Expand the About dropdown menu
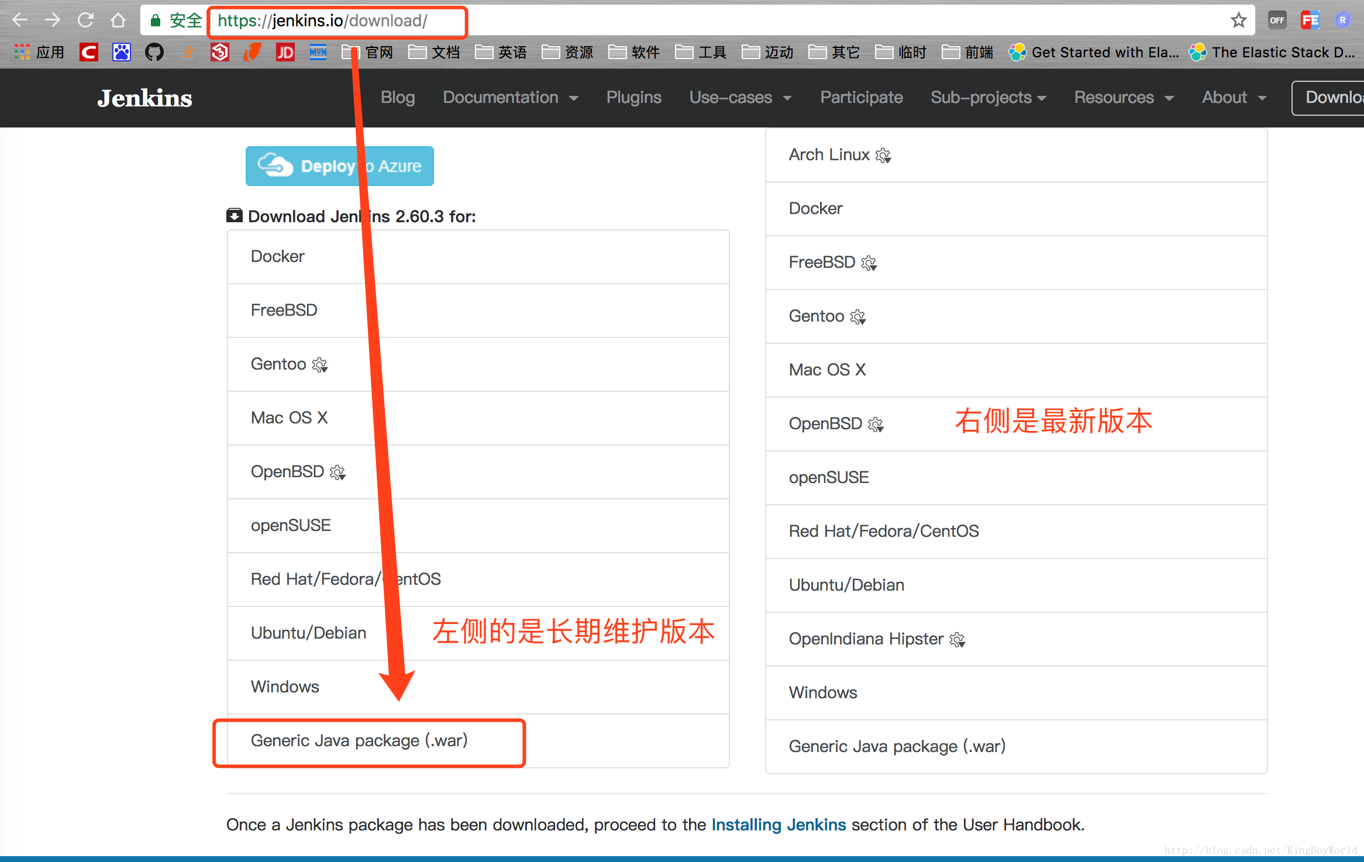The height and width of the screenshot is (862, 1364). click(1234, 98)
